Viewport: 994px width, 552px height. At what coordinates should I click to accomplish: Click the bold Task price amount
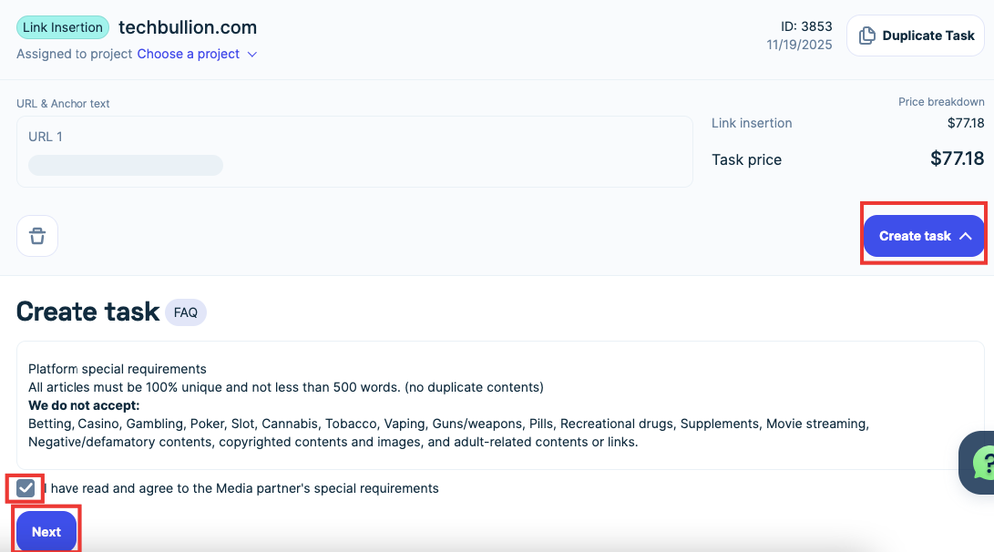click(957, 158)
